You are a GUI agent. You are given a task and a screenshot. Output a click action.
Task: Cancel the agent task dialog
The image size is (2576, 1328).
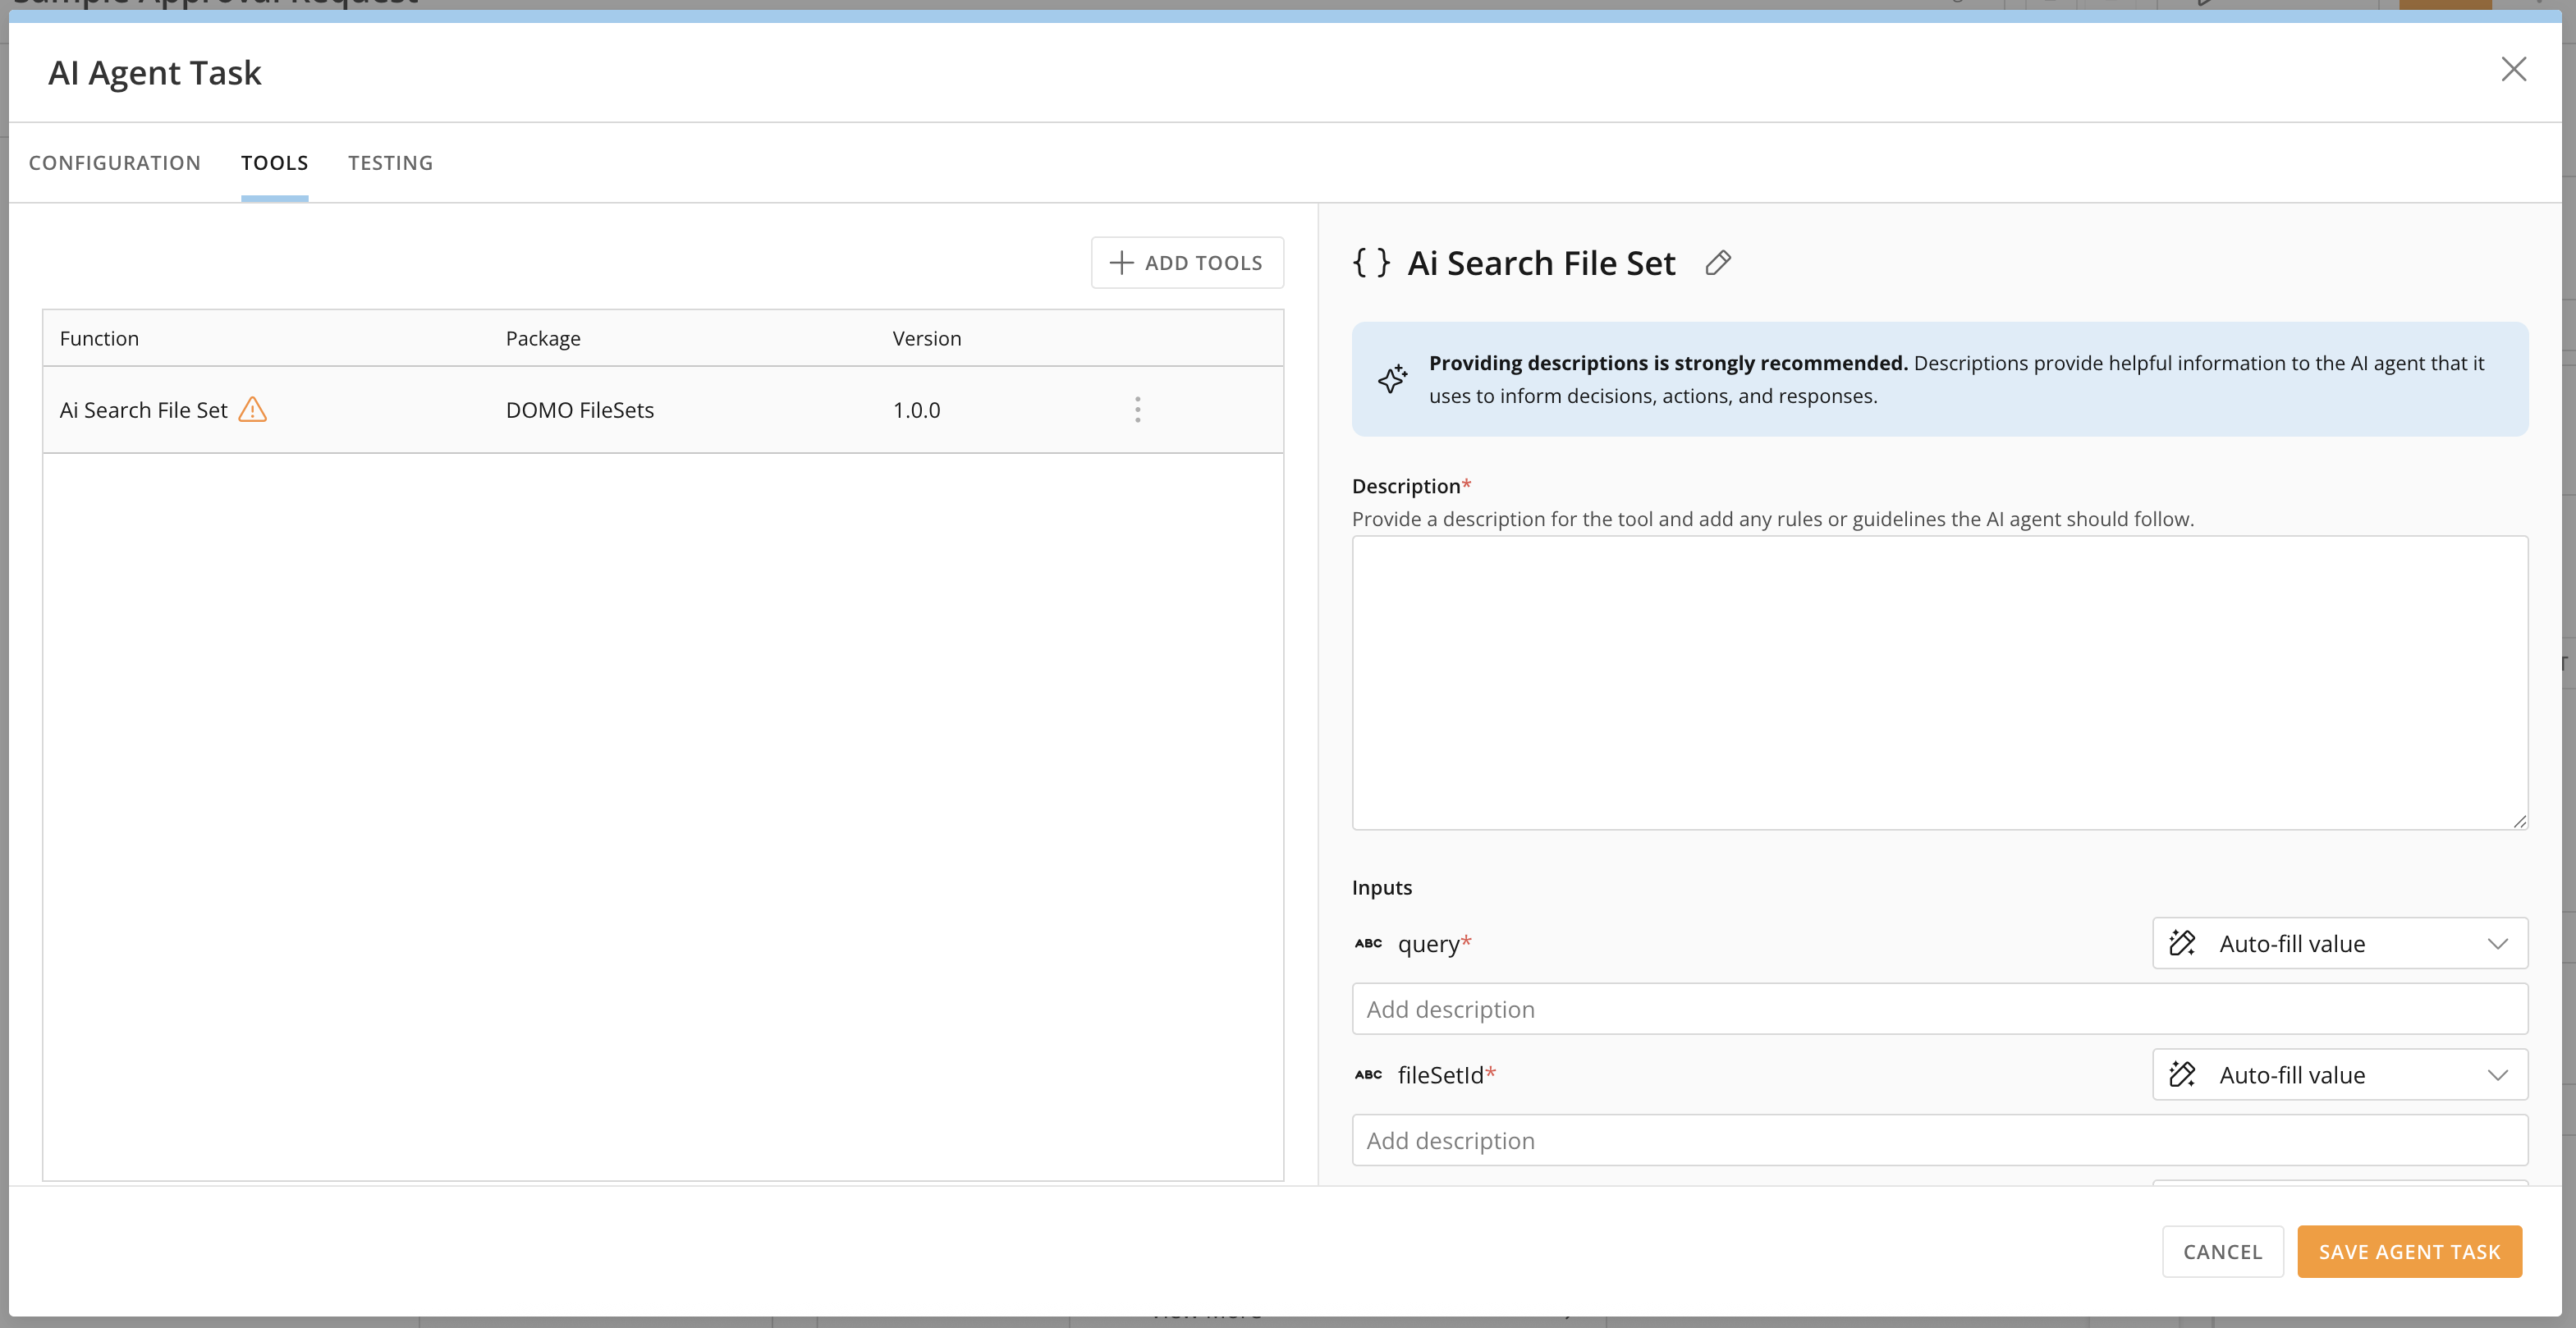point(2222,1252)
